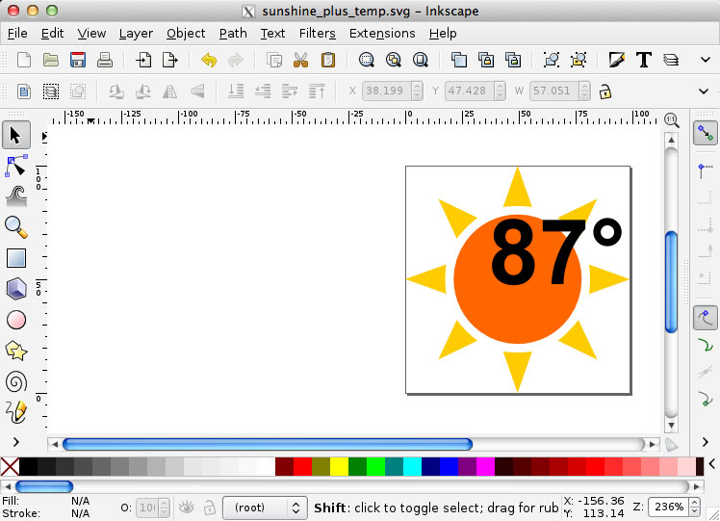The width and height of the screenshot is (720, 521).
Task: Paste from clipboard icon
Action: point(328,60)
